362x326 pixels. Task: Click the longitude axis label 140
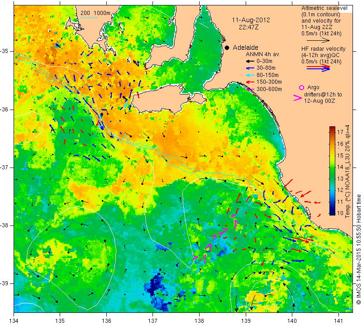(292, 321)
